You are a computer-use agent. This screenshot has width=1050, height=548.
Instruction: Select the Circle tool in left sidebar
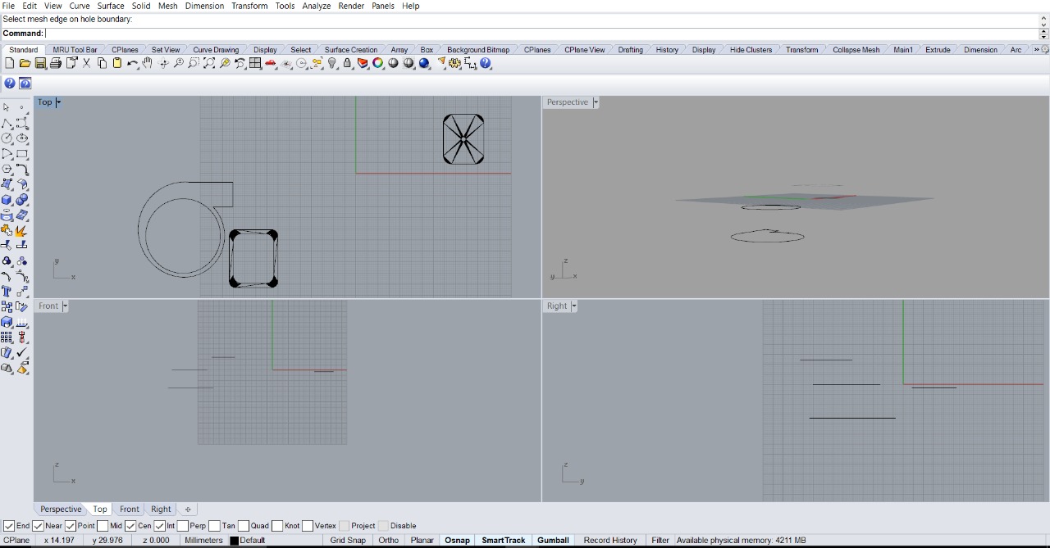tap(7, 138)
